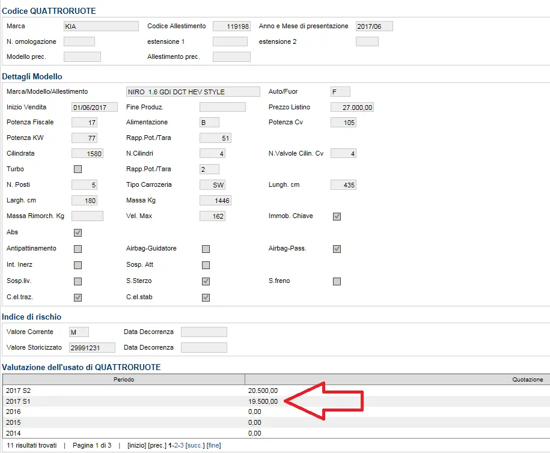Click the N.Valvole Cilin. Cv field

343,154
